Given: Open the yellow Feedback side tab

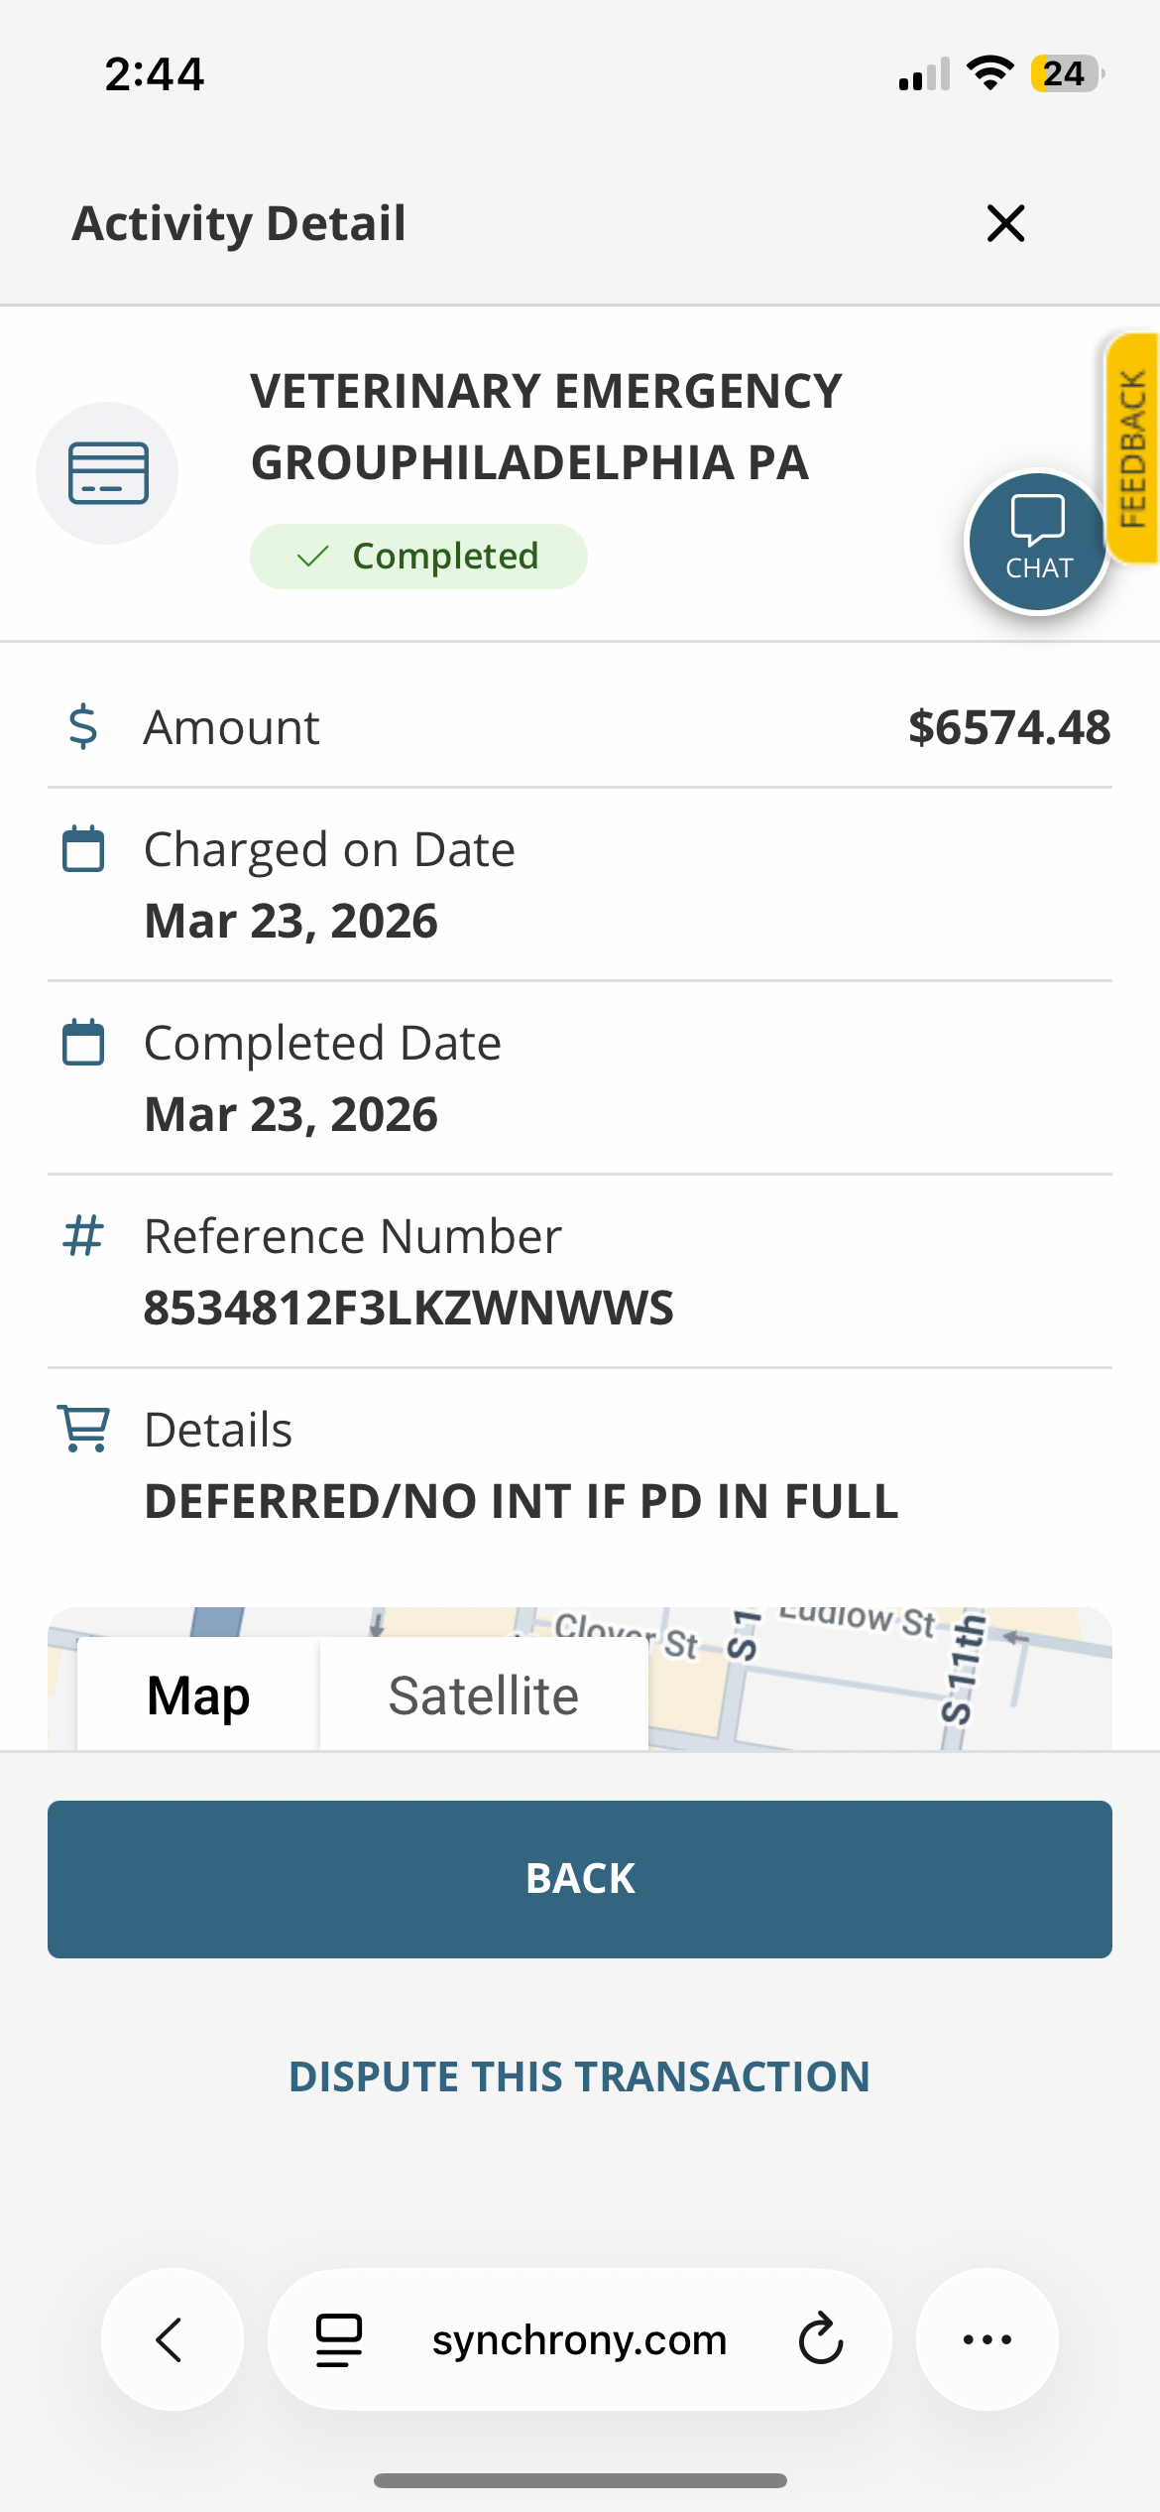Looking at the screenshot, I should click(x=1133, y=448).
